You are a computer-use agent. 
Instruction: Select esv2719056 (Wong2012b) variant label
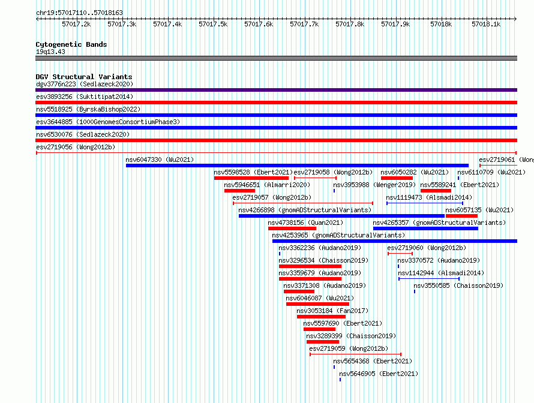coord(76,147)
